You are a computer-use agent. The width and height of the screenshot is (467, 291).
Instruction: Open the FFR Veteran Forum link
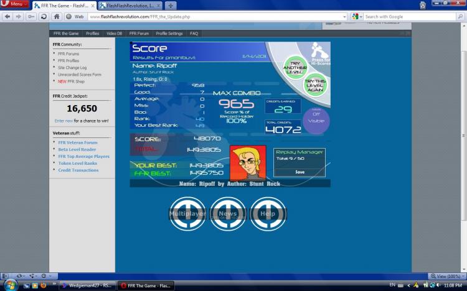(x=78, y=142)
